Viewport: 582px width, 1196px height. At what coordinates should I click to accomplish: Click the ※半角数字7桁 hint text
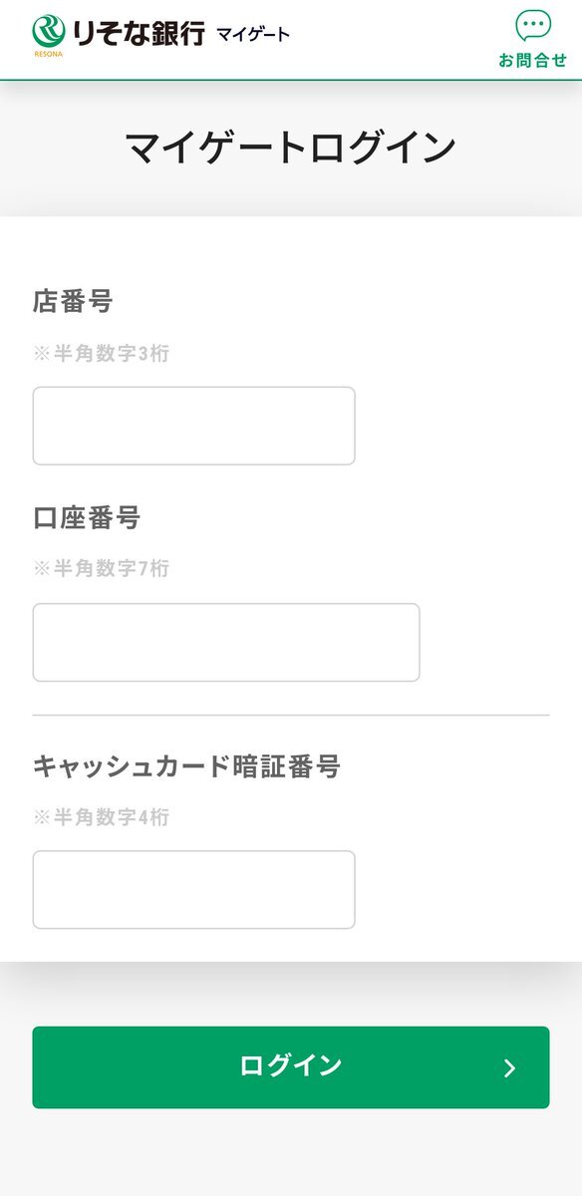(101, 569)
